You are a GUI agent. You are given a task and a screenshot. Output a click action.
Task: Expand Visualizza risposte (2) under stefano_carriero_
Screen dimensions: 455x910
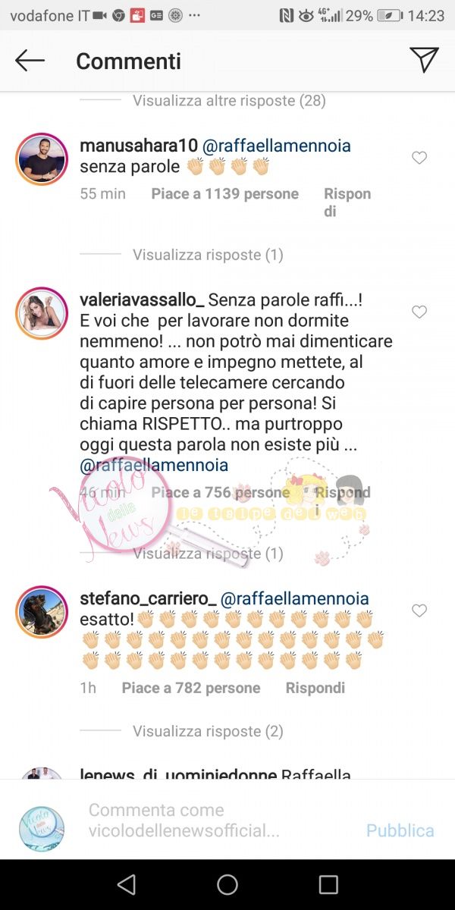[x=208, y=731]
